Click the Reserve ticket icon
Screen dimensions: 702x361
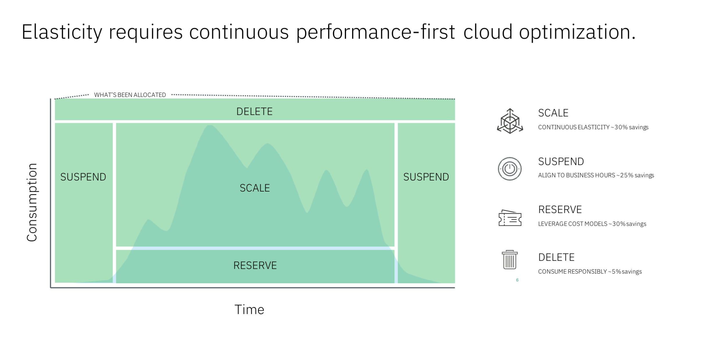[x=510, y=218]
